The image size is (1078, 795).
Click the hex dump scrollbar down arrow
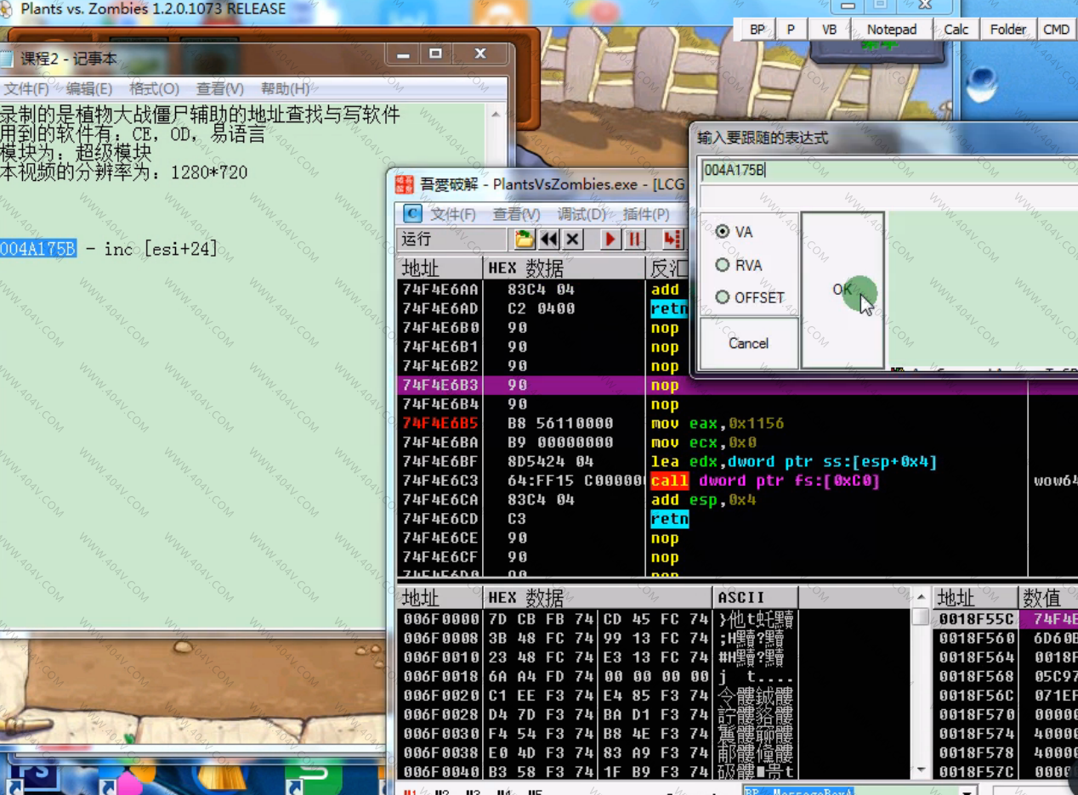921,770
